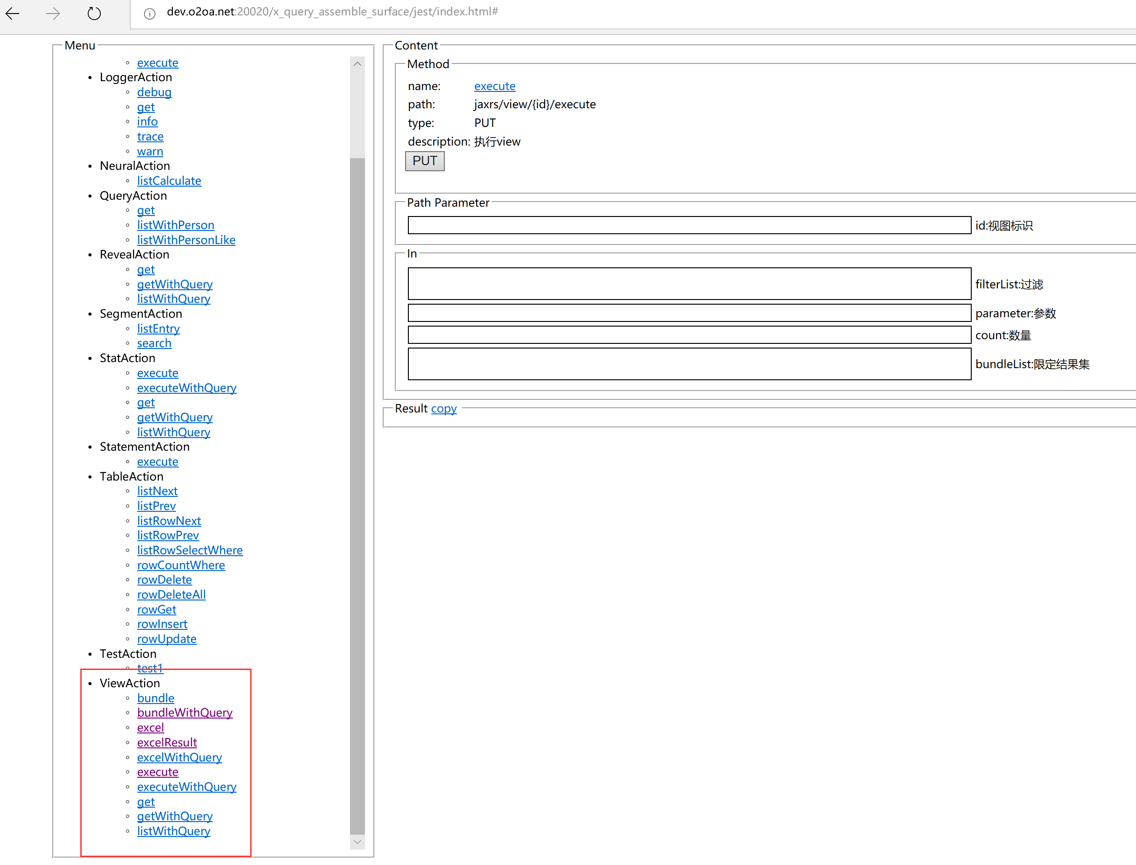This screenshot has width=1136, height=865.
Task: Click the PUT button to send the request
Action: pos(425,161)
